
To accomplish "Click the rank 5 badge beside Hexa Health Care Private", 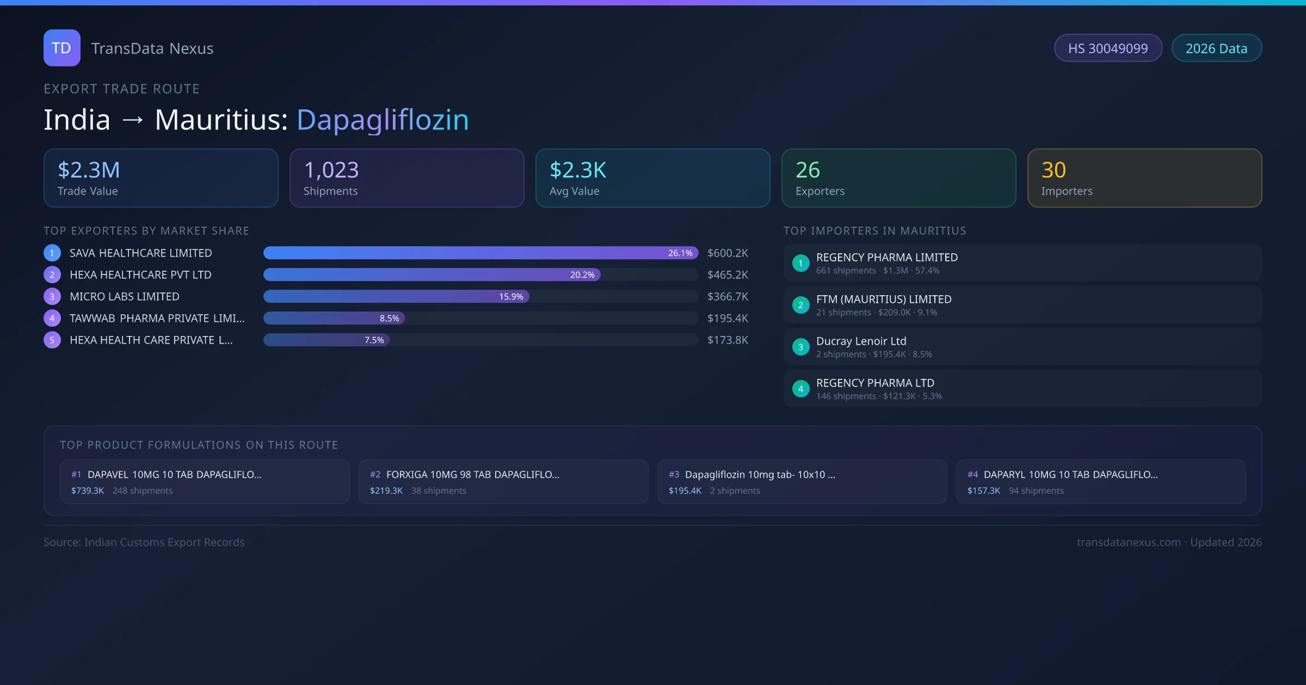I will (x=52, y=340).
